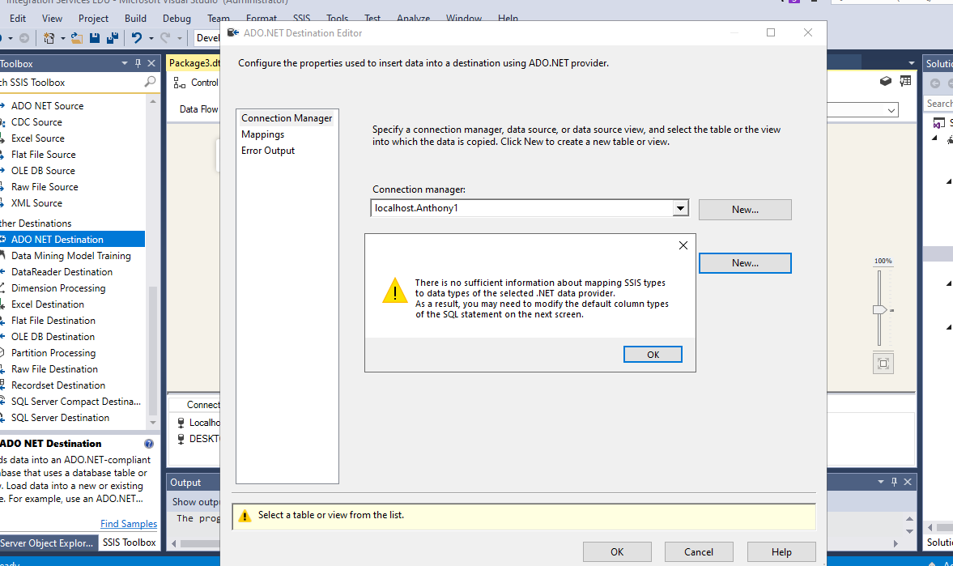Image resolution: width=953 pixels, height=566 pixels.
Task: Select Mappings page in editor list
Action: click(263, 134)
